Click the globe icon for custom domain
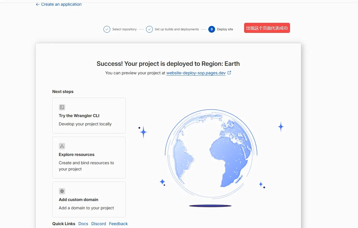358x228 pixels. (62, 191)
